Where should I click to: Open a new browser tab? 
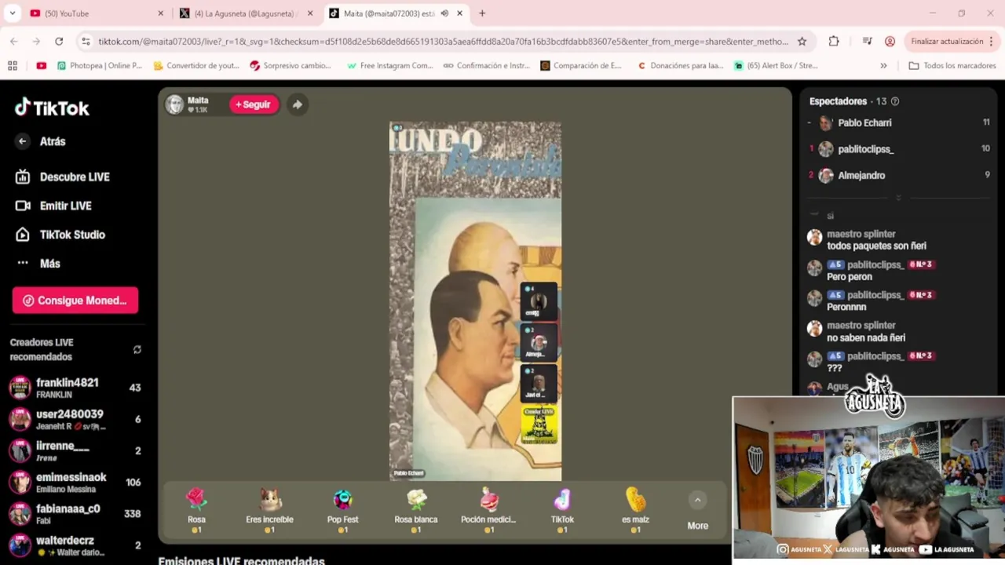pyautogui.click(x=482, y=13)
